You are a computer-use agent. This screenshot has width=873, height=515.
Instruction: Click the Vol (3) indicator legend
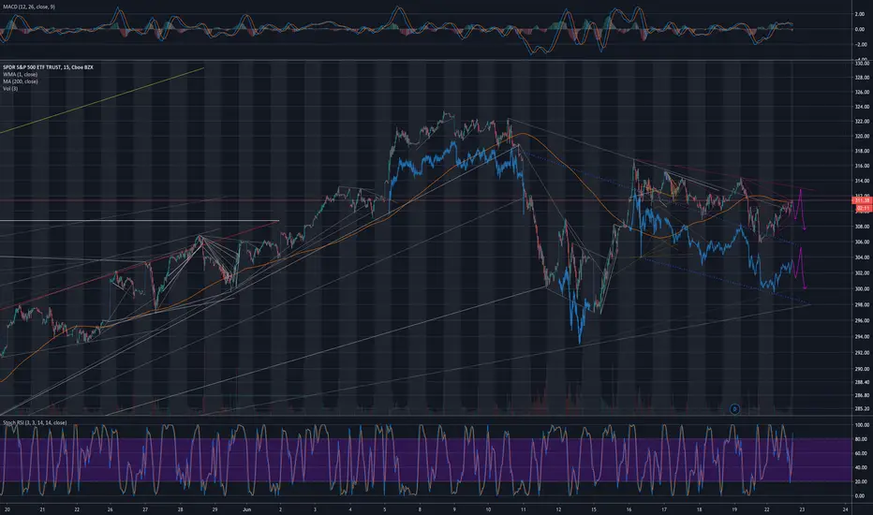click(x=10, y=89)
